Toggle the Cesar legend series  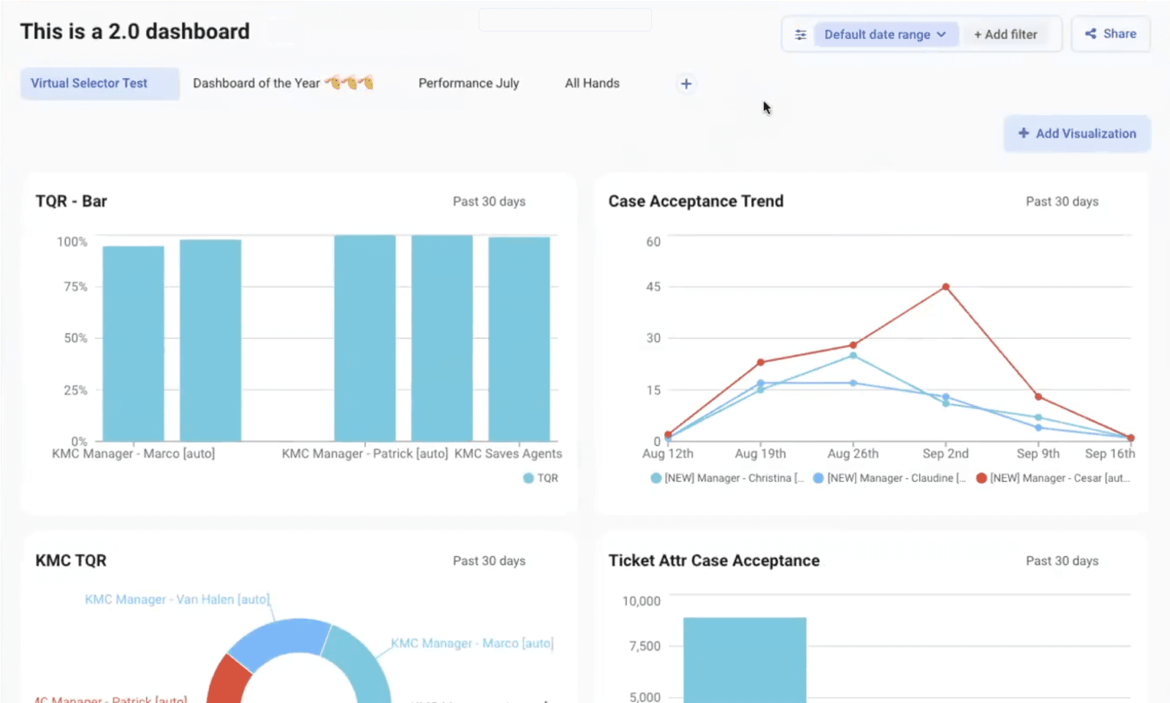point(1052,478)
